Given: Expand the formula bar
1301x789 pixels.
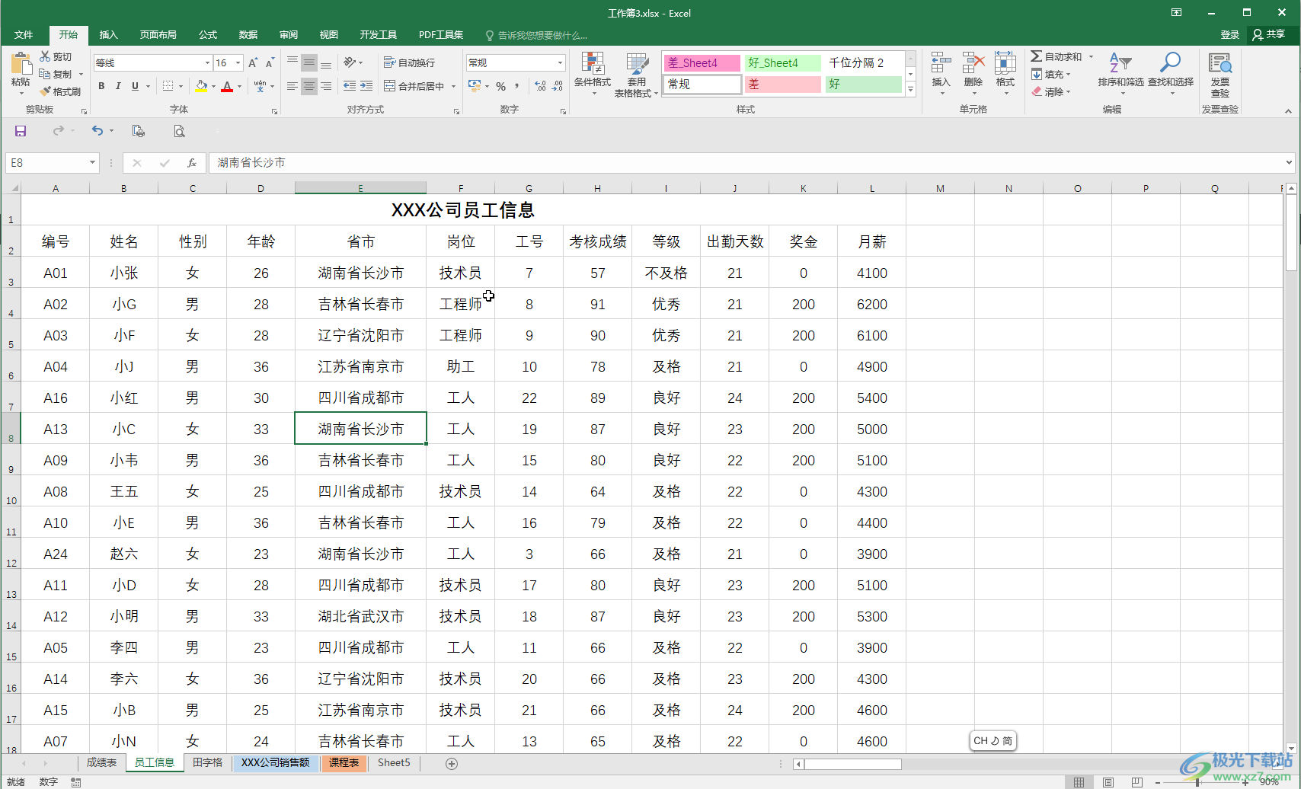Looking at the screenshot, I should pos(1289,162).
